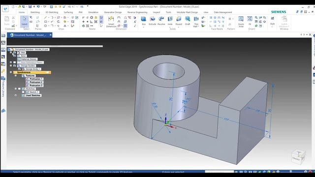Toggle Design Bodies checkbox

14,65
